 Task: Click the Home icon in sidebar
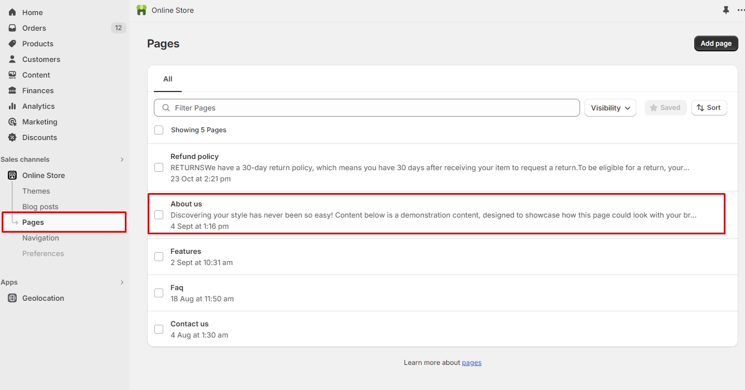click(12, 12)
